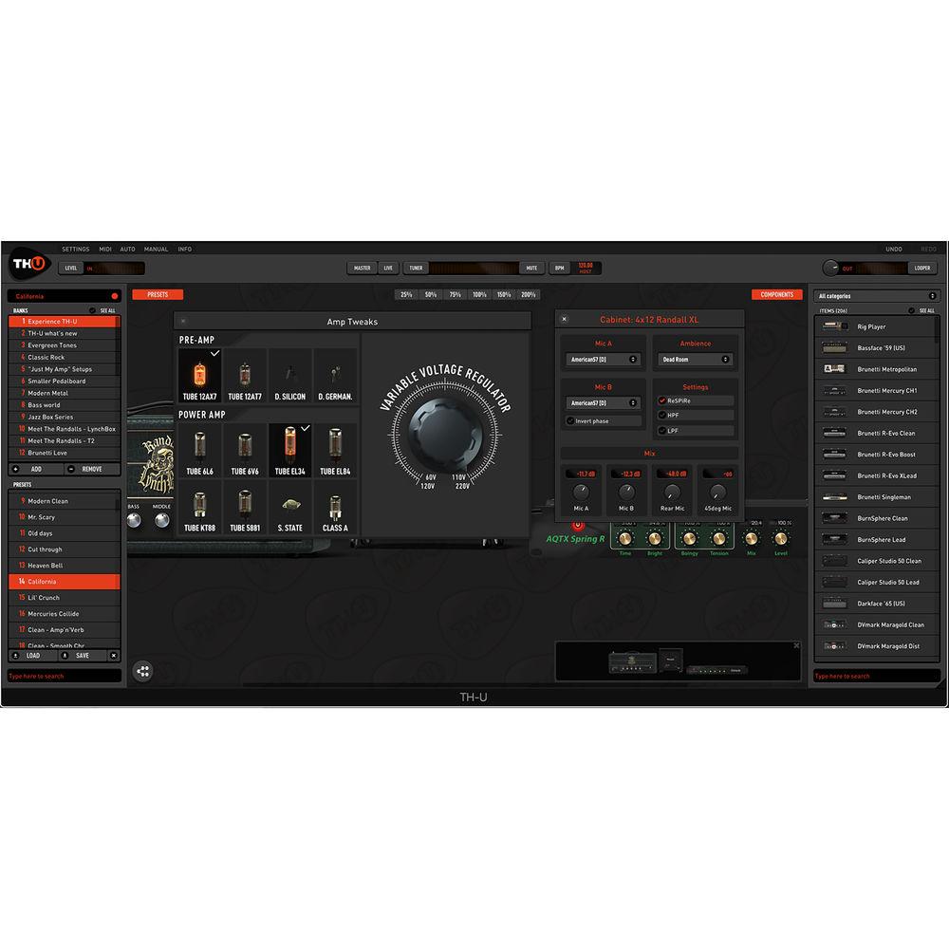
Task: Switch to the COMPONENTS tab
Action: (x=777, y=294)
